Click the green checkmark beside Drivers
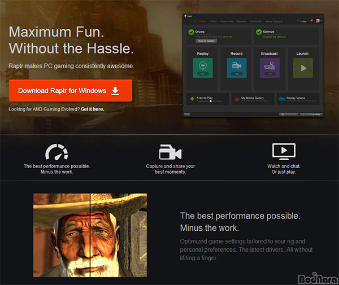The width and height of the screenshot is (339, 285). tap(191, 32)
